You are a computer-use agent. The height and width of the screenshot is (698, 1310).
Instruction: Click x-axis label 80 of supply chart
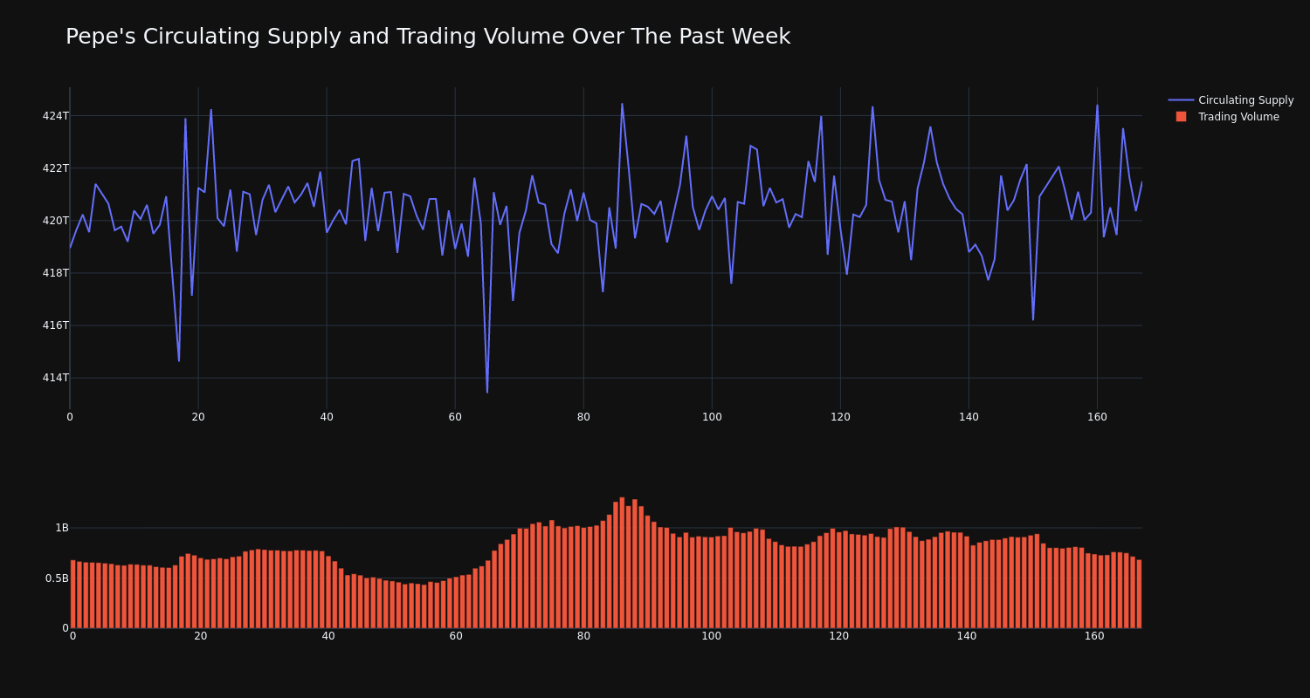point(583,417)
